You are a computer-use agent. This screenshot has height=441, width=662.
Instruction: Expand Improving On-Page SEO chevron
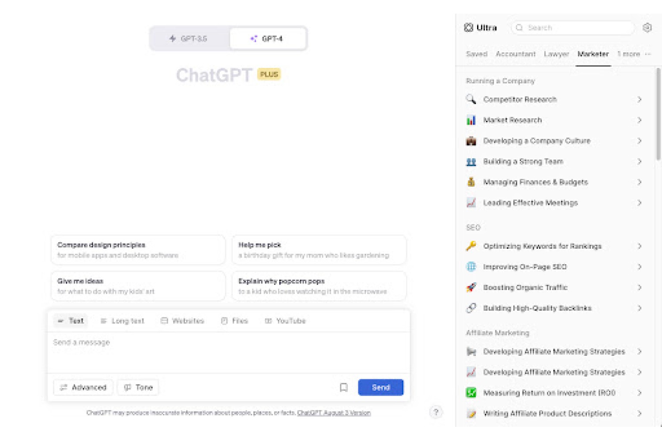click(639, 267)
